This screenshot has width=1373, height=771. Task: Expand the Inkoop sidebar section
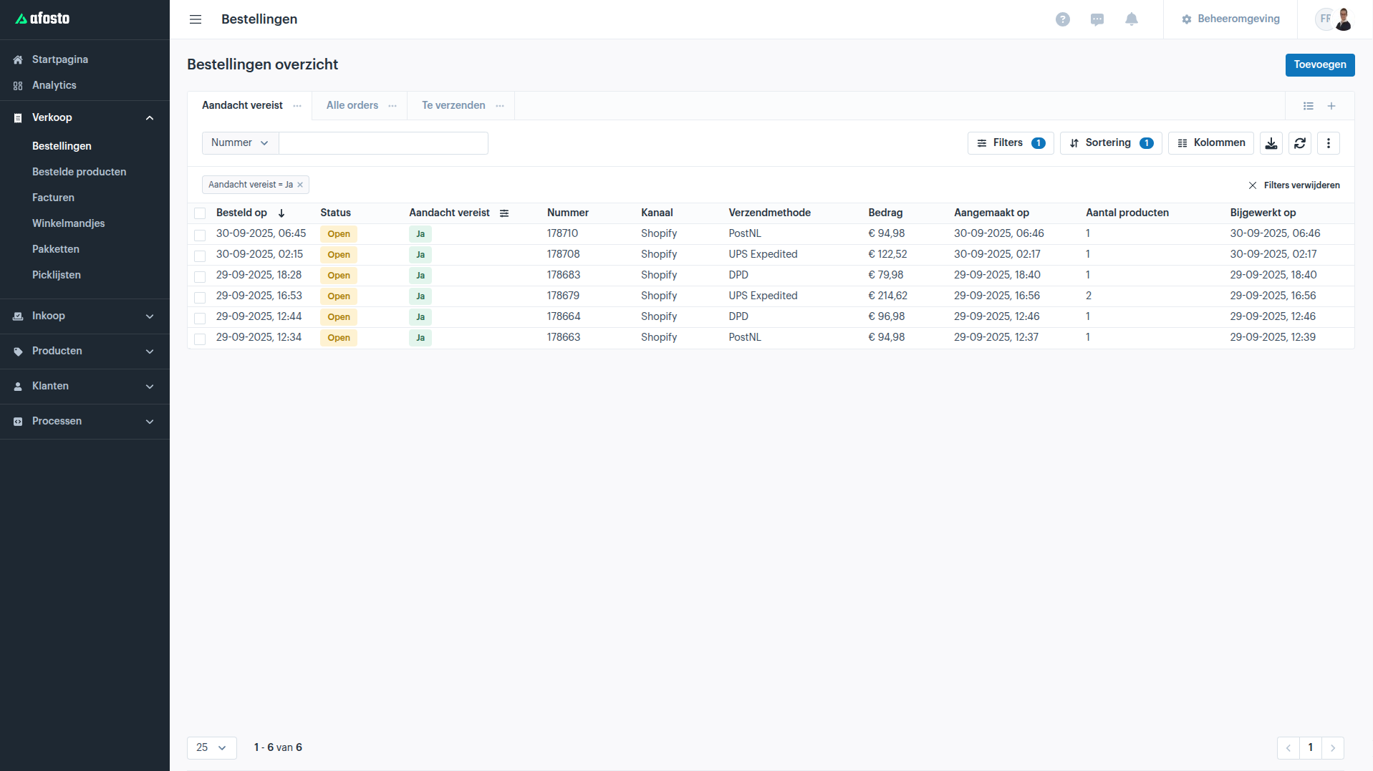pos(85,316)
